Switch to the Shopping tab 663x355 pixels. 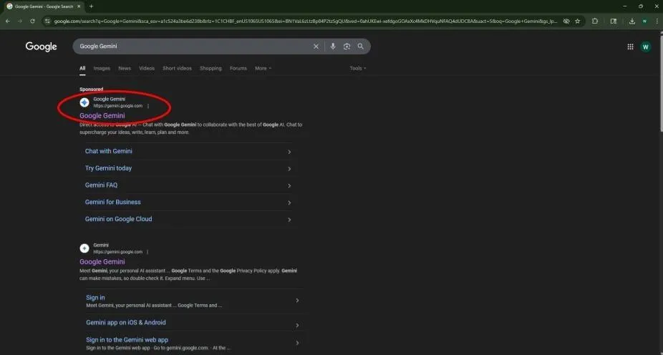click(x=210, y=69)
